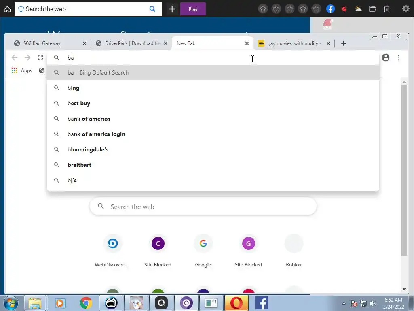
Task: Click in the address bar containing 'ba'
Action: point(213,58)
